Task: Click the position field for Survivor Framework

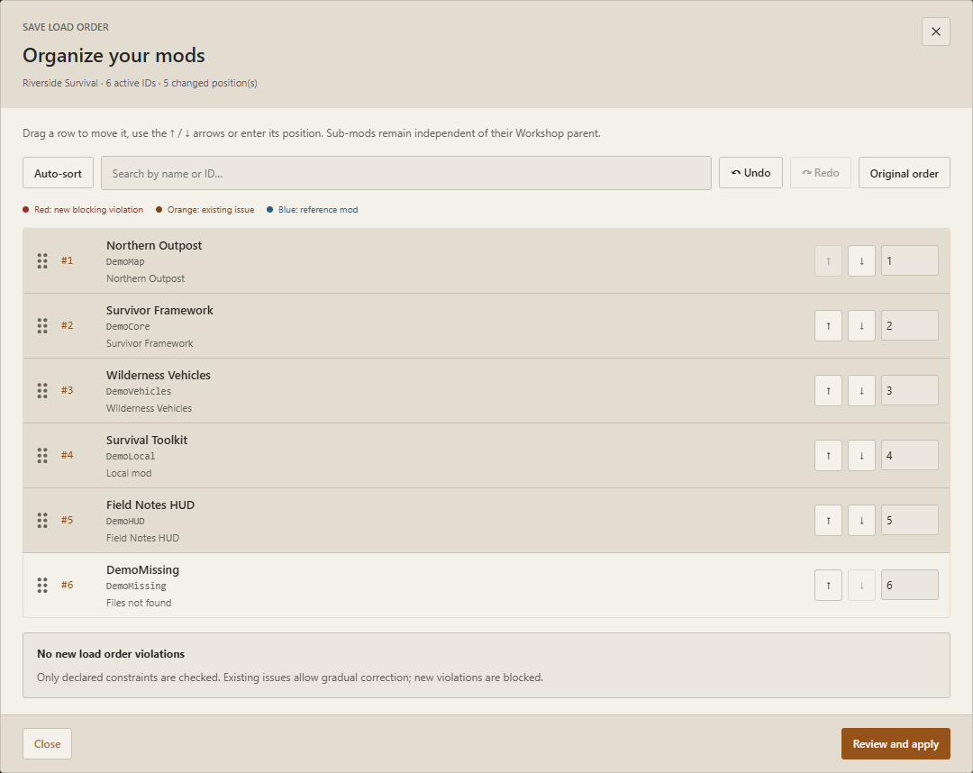Action: point(910,326)
